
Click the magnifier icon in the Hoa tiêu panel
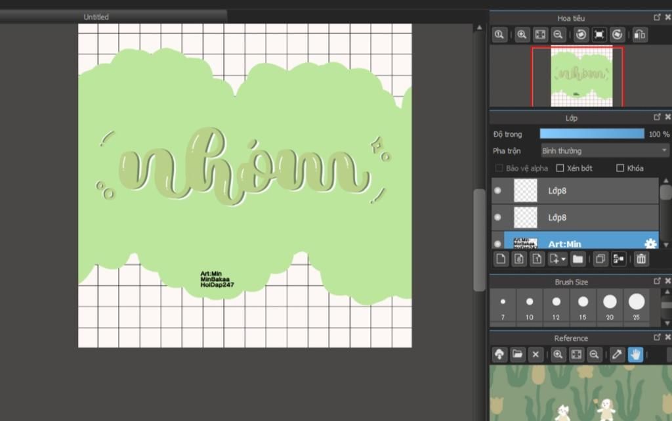499,35
